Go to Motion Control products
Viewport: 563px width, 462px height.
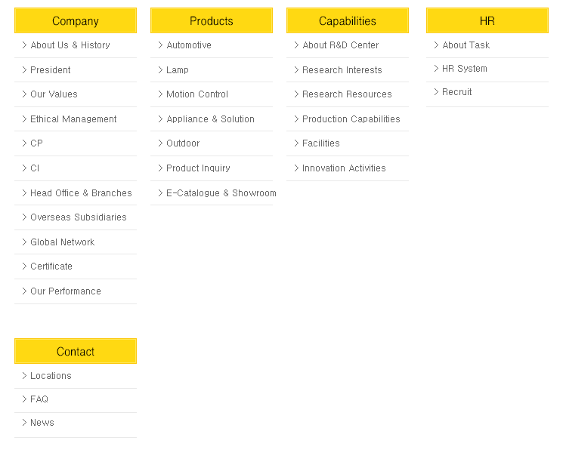196,94
